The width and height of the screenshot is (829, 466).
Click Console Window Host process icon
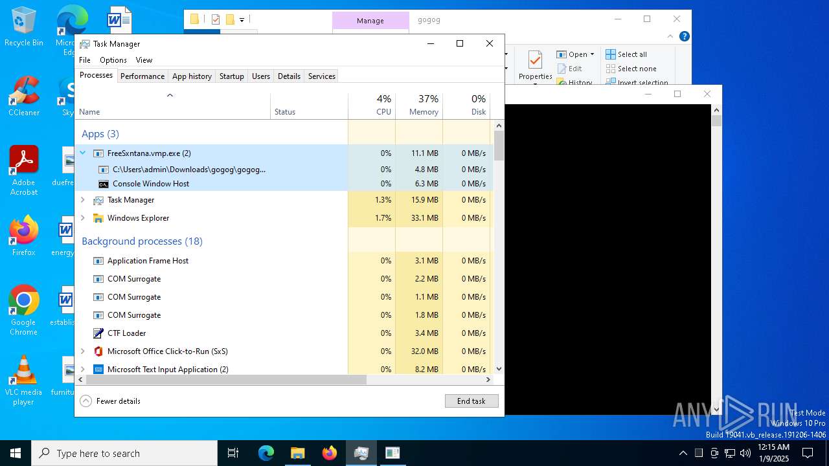103,184
